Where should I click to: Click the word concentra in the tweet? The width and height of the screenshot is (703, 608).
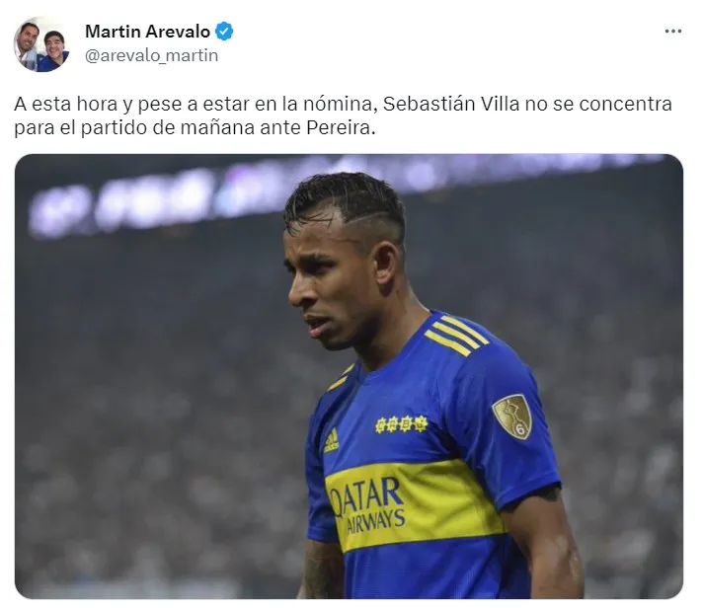pos(625,104)
